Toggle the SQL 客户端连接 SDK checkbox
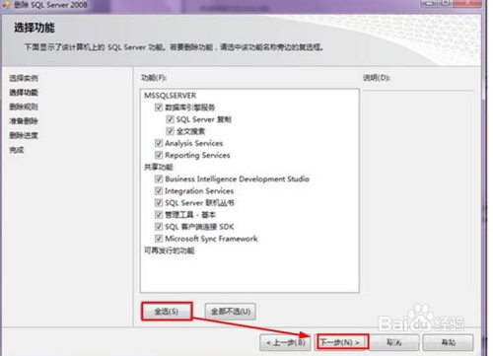The image size is (493, 356). (x=159, y=227)
